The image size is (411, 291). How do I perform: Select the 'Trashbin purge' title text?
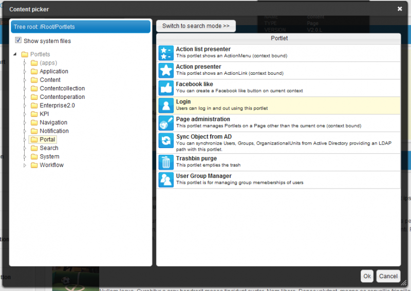[196, 158]
